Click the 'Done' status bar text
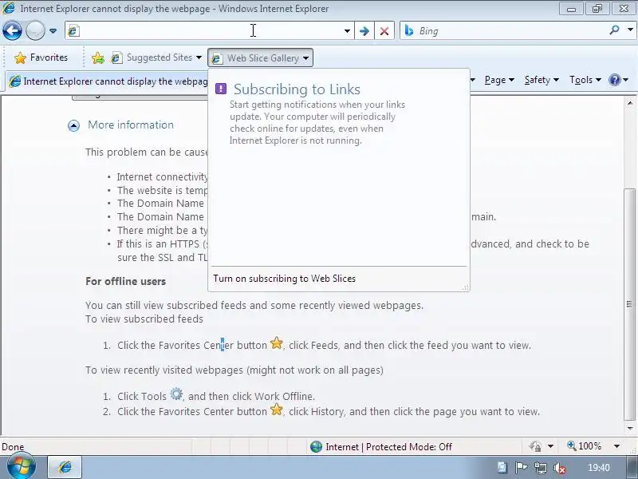The width and height of the screenshot is (638, 479). (x=13, y=447)
